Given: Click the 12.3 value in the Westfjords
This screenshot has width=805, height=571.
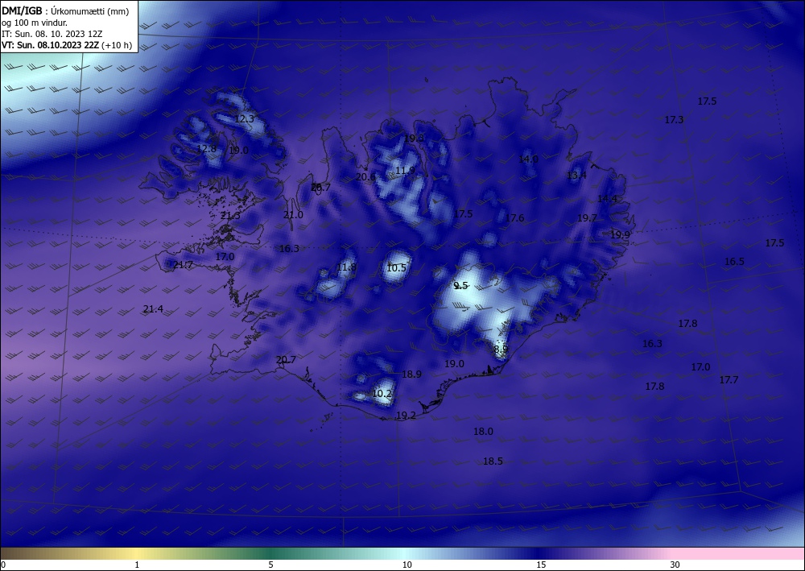Looking at the screenshot, I should pyautogui.click(x=244, y=119).
